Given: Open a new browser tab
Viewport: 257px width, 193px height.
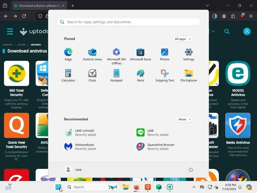Looking at the screenshot, I should [x=73, y=6].
